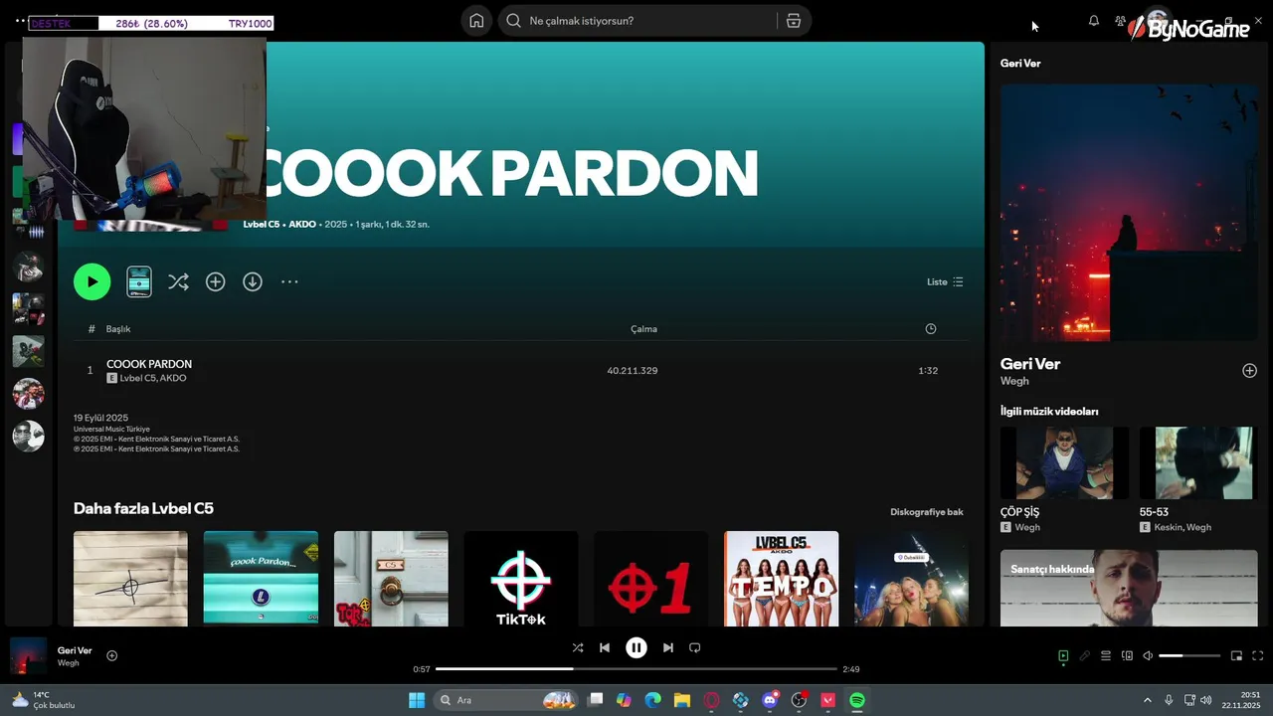Image resolution: width=1273 pixels, height=716 pixels.
Task: Open the notifications bell
Action: pos(1094,21)
